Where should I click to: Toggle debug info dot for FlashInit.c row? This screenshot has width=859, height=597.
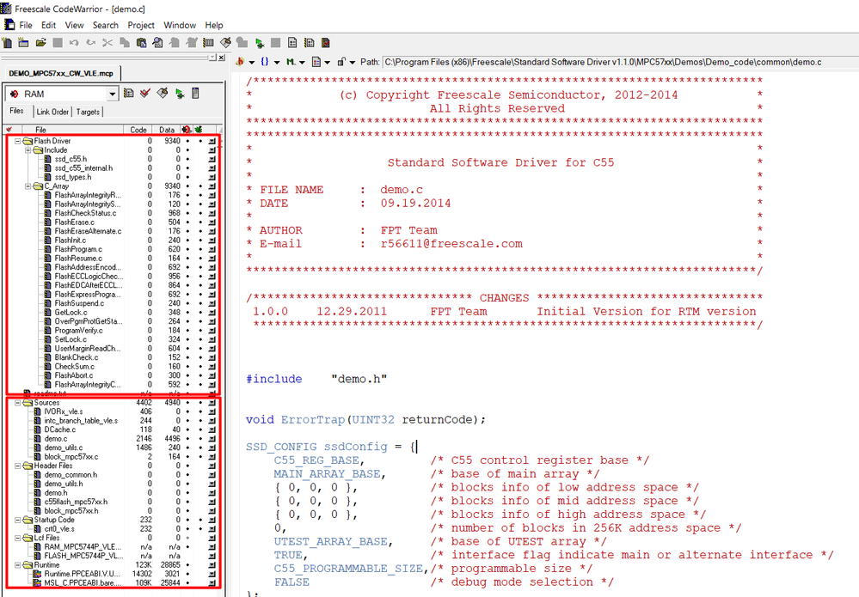click(x=200, y=241)
